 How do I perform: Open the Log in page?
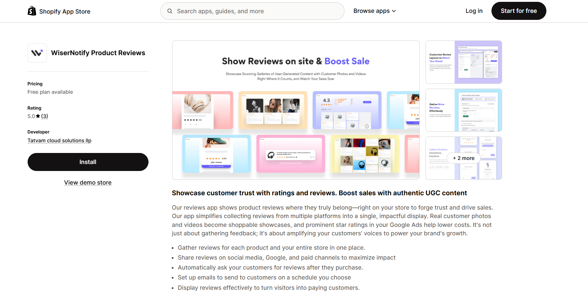pyautogui.click(x=474, y=11)
